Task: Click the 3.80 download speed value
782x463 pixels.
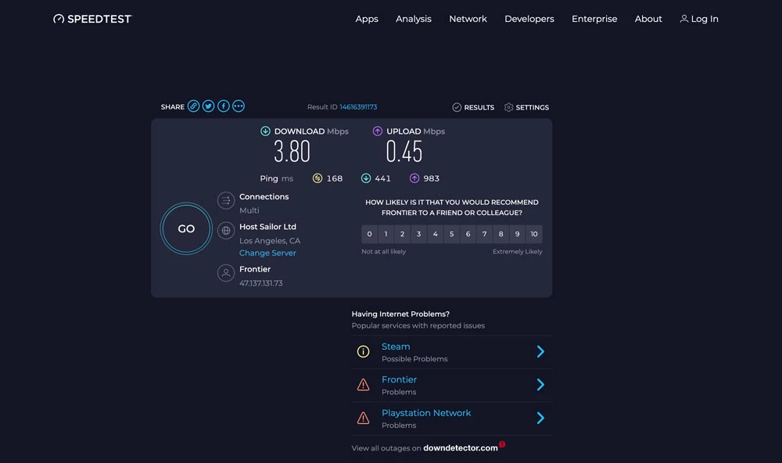Action: pos(292,151)
